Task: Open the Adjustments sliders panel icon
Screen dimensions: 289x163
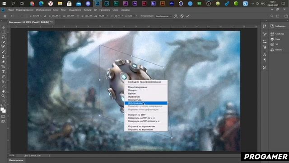Action: coord(265,42)
